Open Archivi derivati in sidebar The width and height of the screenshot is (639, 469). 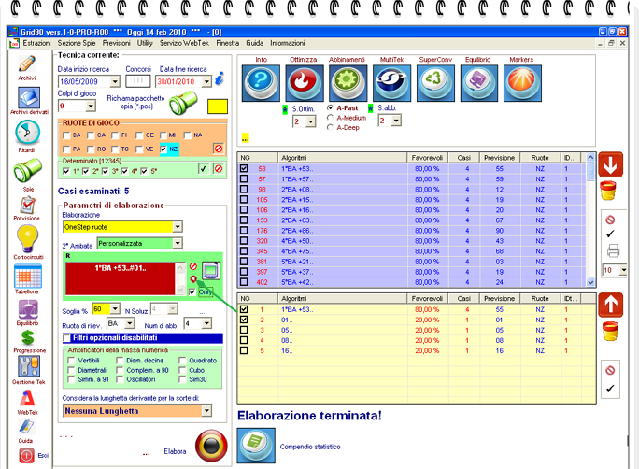29,98
